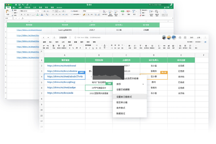216x144 pixels.
Task: Click the undo arrow in Shimo toolbar
Action: (44, 46)
